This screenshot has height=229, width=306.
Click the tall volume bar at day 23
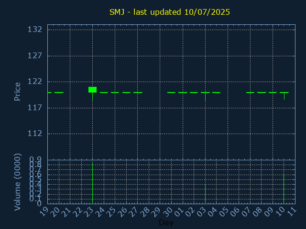[x=92, y=183]
